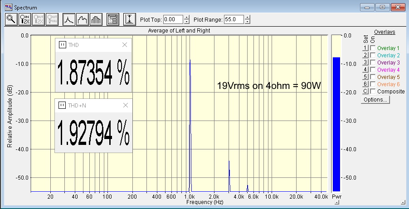Click the Plot Top value field
This screenshot has width=409, height=209.
click(172, 19)
